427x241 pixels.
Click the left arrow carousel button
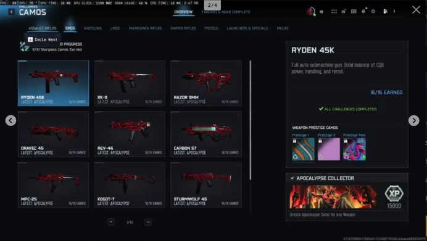tap(10, 121)
